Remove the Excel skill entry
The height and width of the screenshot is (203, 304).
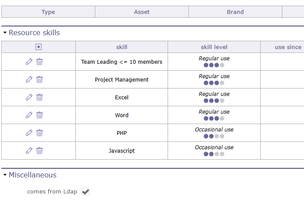[x=39, y=97]
